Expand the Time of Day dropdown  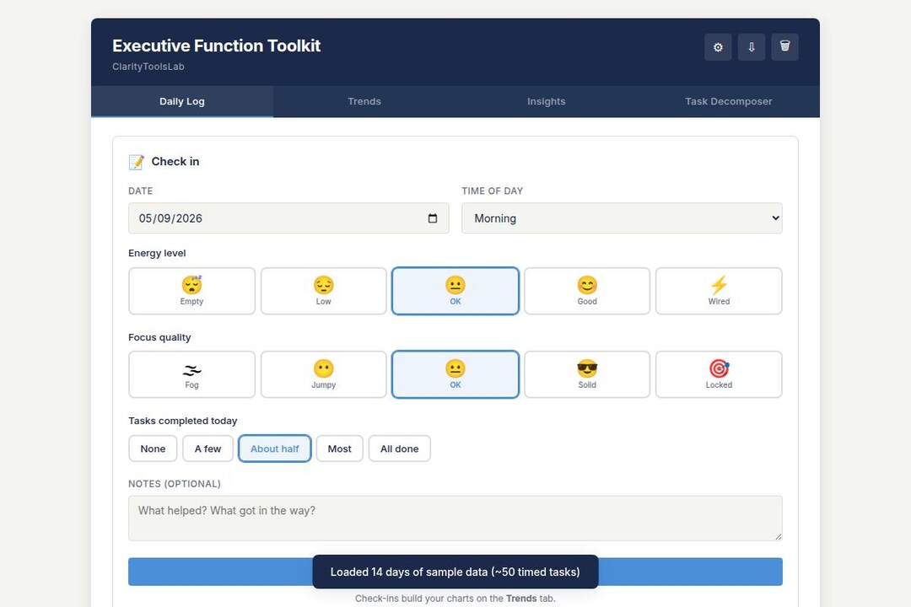[x=622, y=218]
